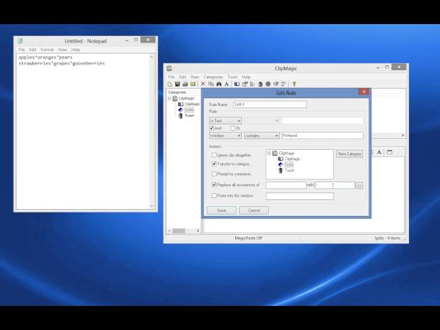Select the Trash category in the Categories tree

click(190, 115)
